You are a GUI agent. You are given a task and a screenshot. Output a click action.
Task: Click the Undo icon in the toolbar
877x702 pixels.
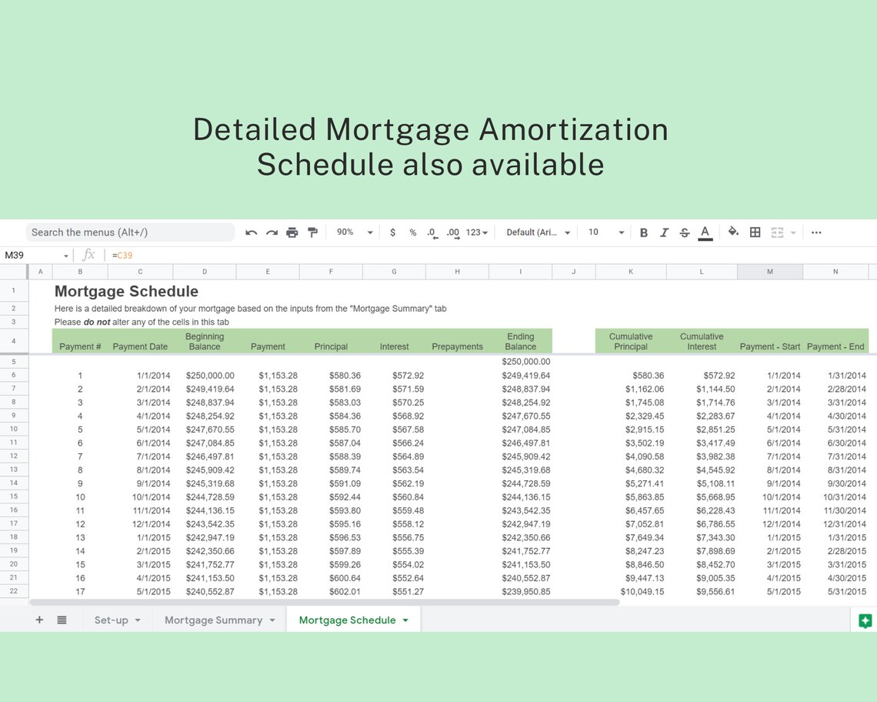coord(250,232)
